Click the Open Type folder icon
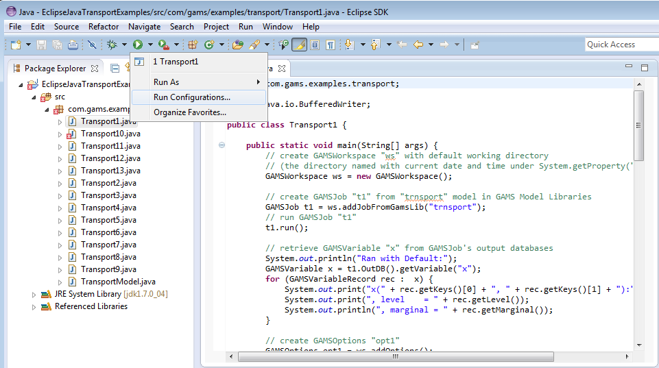 [x=238, y=45]
